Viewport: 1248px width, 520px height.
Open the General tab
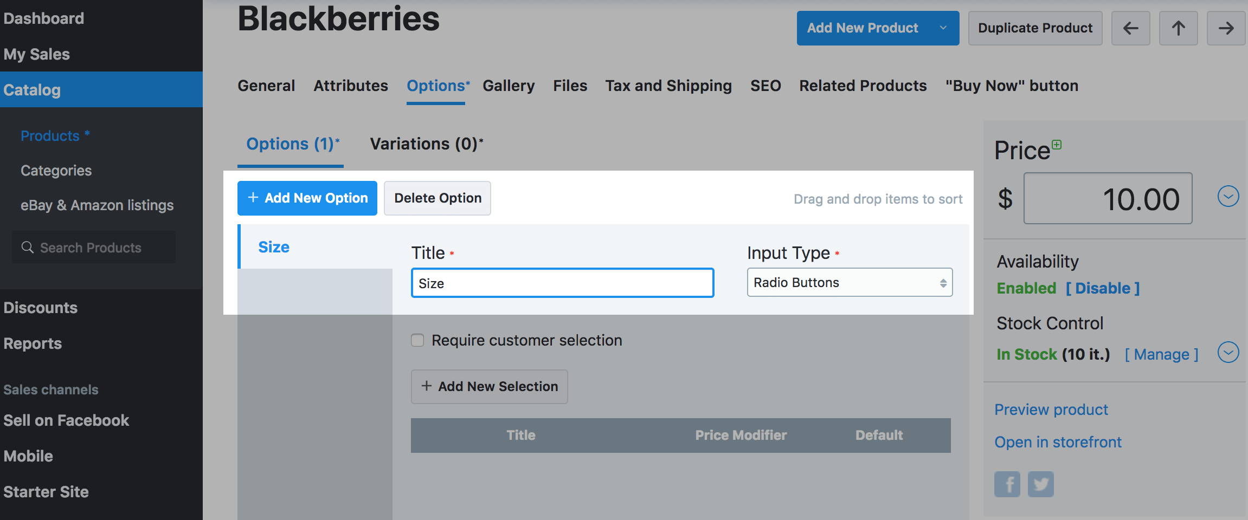(x=266, y=86)
